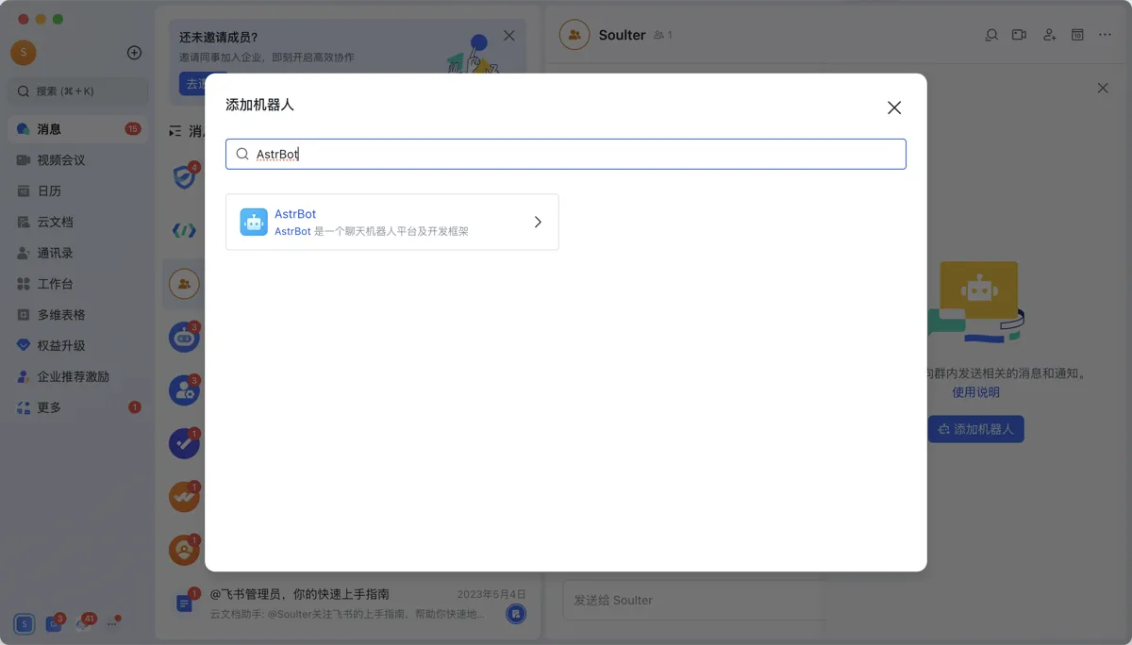Image resolution: width=1132 pixels, height=645 pixels.
Task: Click the Soulter group avatar in chat header
Action: [x=574, y=35]
